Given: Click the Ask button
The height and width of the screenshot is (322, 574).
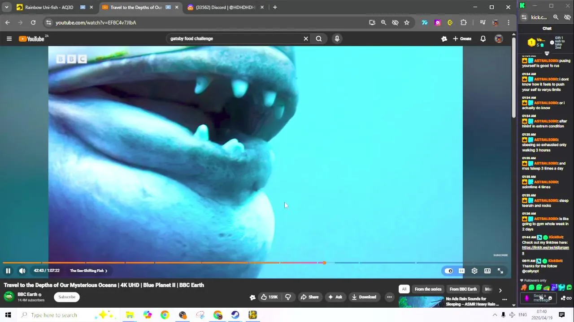Looking at the screenshot, I should (335, 297).
